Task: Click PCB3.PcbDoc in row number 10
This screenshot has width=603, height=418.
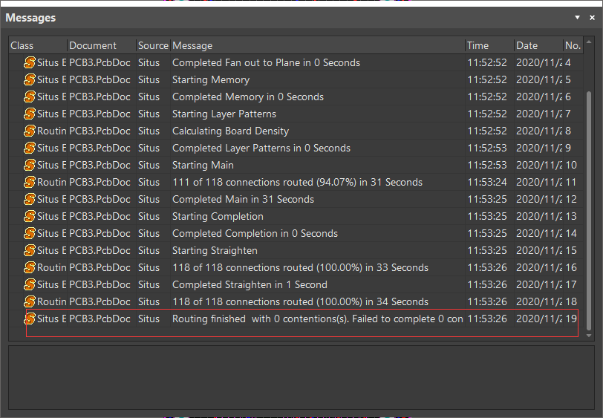Action: point(100,165)
